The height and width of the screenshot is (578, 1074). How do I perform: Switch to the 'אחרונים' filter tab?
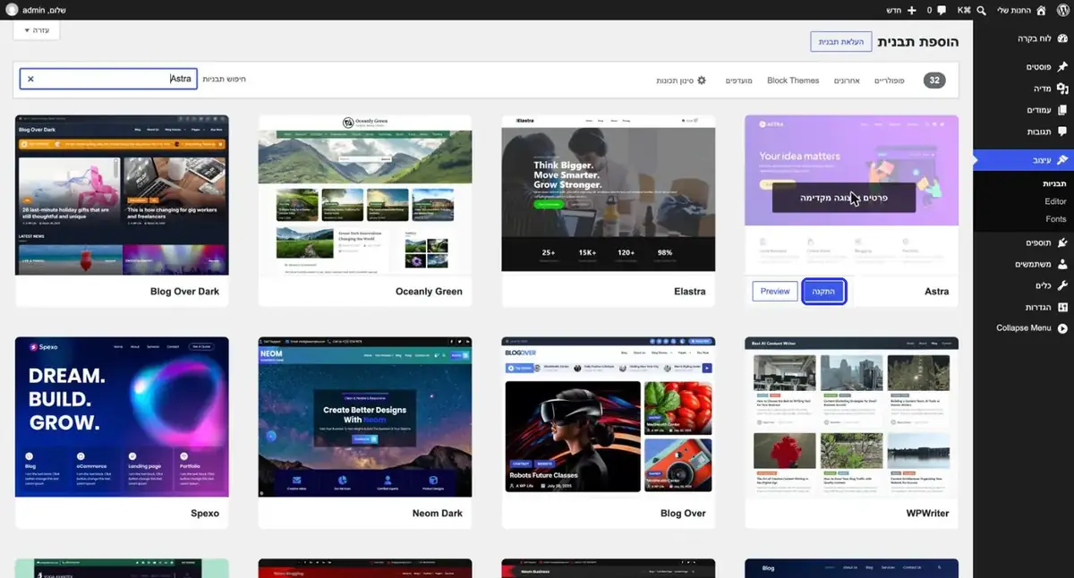click(x=845, y=81)
